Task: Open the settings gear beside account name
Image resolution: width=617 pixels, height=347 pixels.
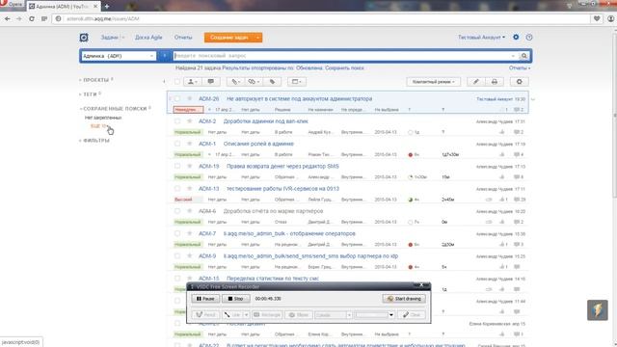Action: coord(516,37)
